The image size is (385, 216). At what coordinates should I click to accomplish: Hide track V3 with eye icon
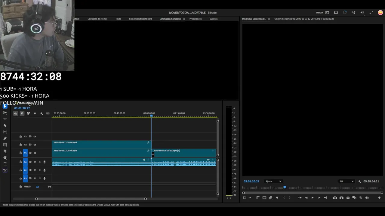(35, 136)
